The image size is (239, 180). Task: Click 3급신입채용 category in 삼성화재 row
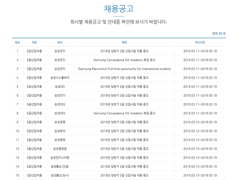click(34, 131)
